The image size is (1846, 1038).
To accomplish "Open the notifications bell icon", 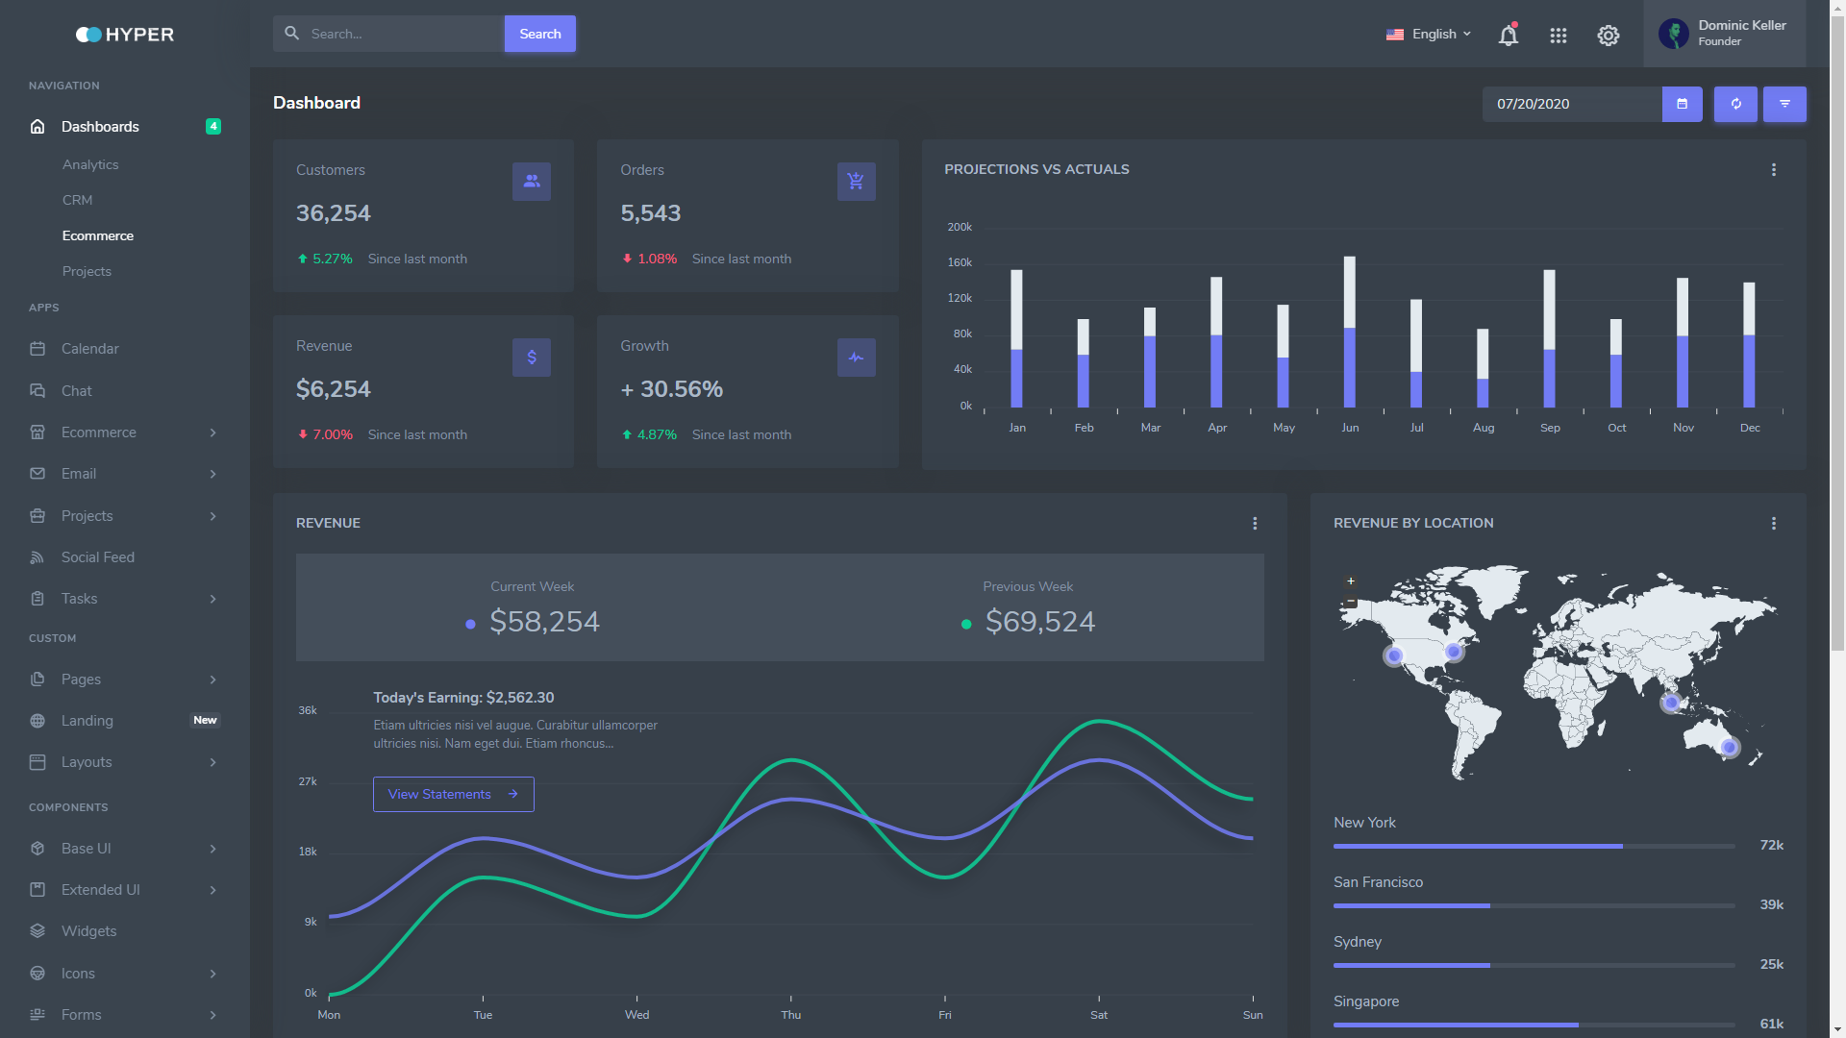I will (1508, 36).
